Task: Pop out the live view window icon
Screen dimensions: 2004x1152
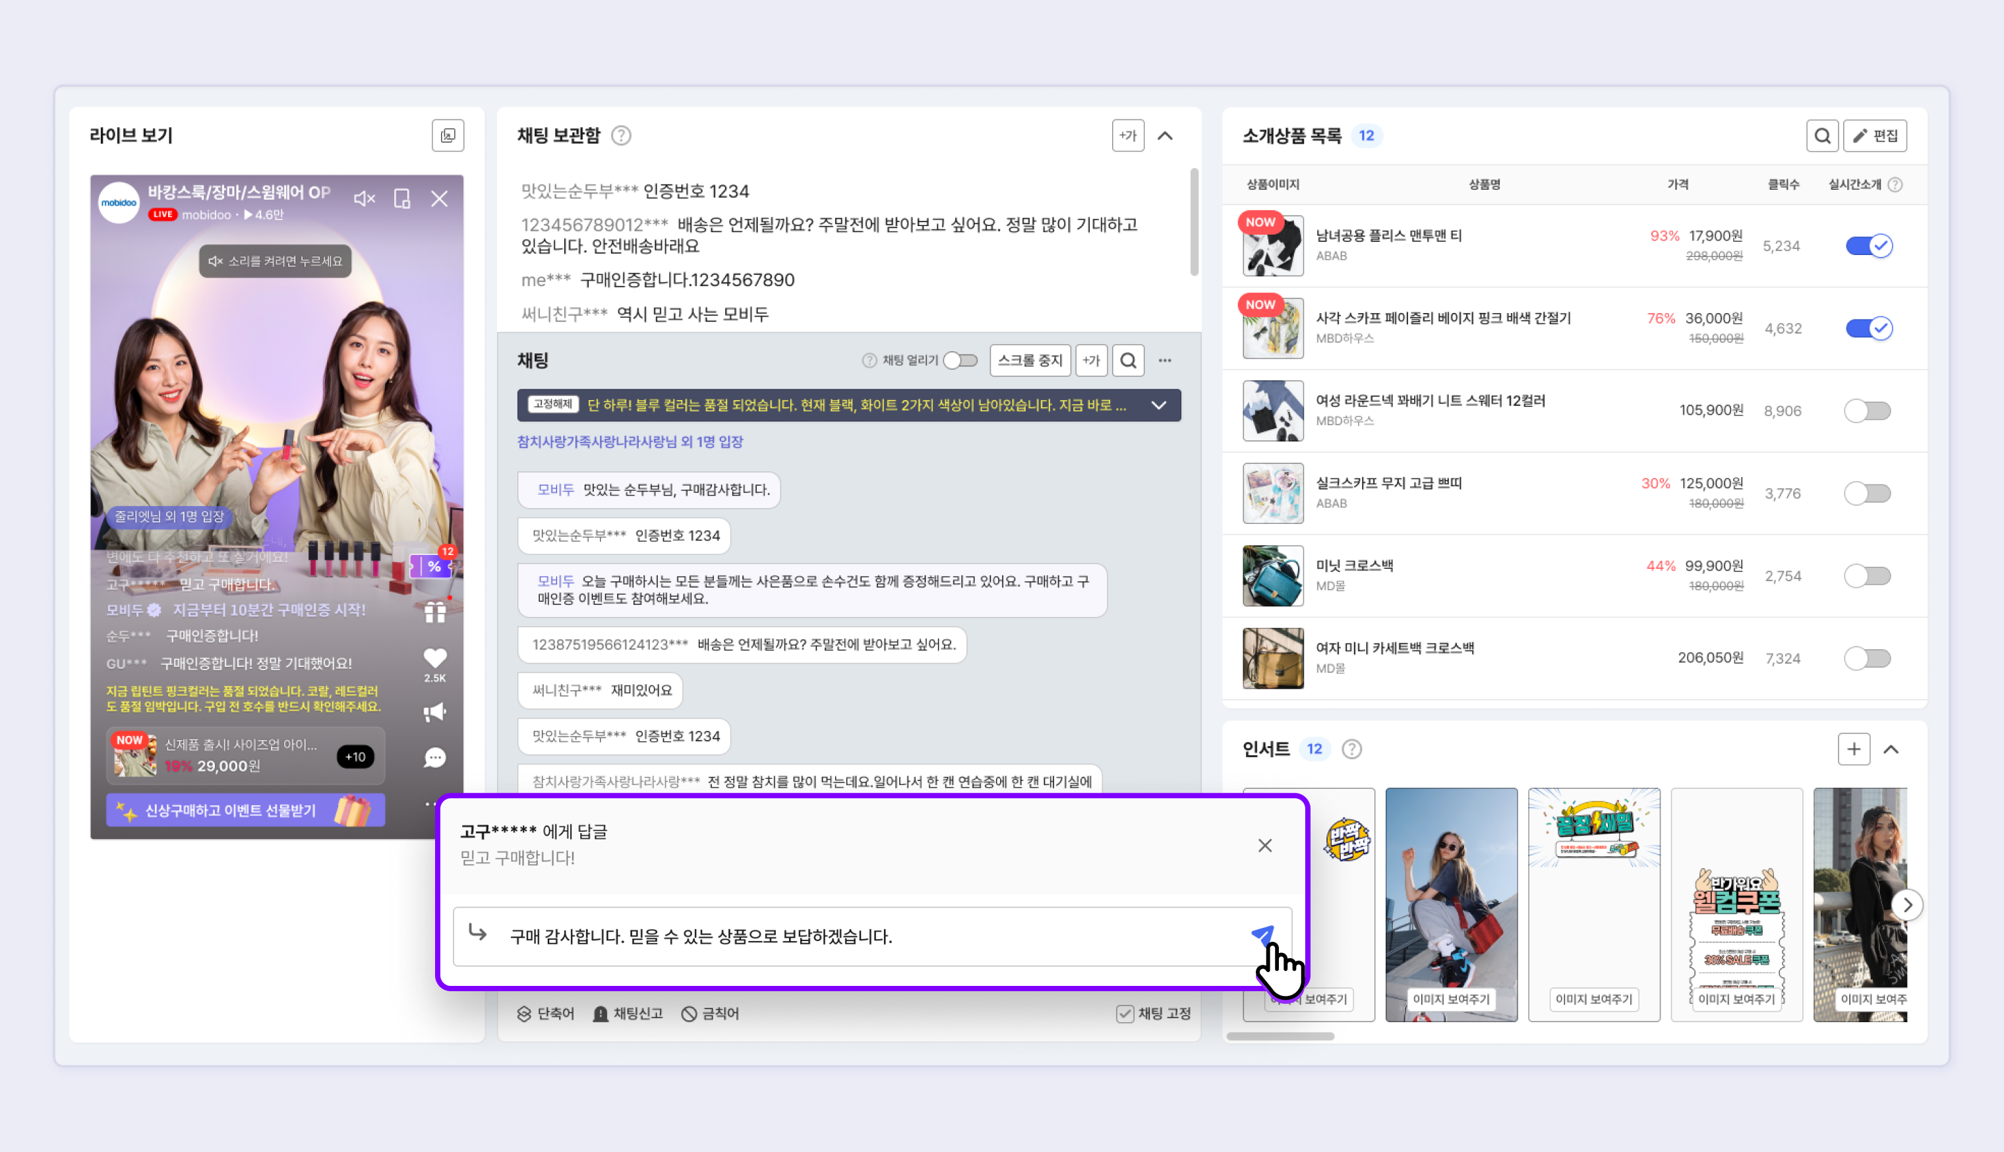Action: tap(448, 136)
